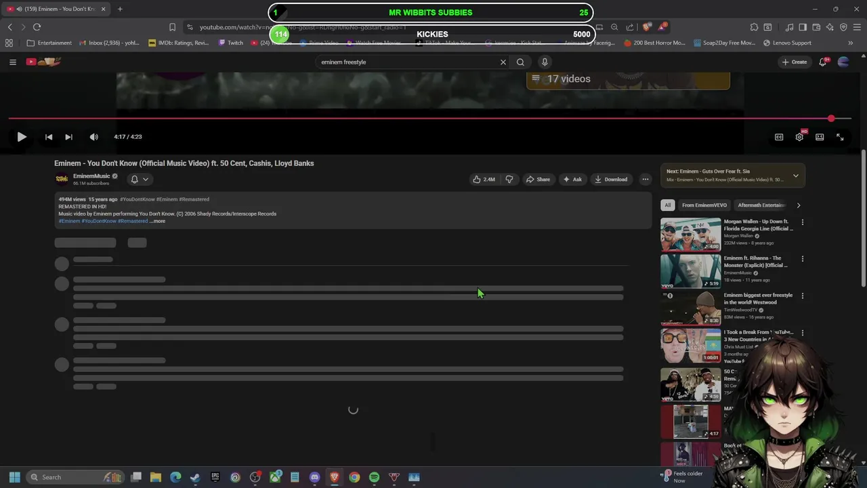Viewport: 867px width, 488px height.
Task: Open Windows Start menu
Action: tap(14, 477)
